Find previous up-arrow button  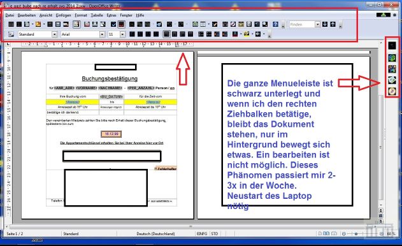[333, 24]
